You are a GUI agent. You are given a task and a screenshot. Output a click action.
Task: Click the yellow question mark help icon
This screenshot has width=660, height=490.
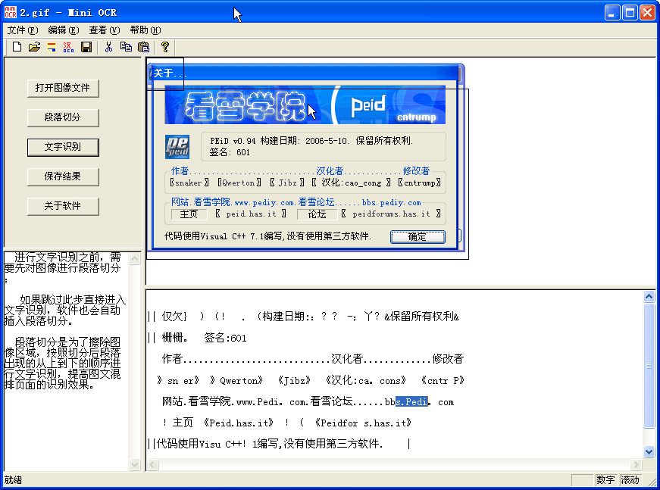pyautogui.click(x=165, y=47)
